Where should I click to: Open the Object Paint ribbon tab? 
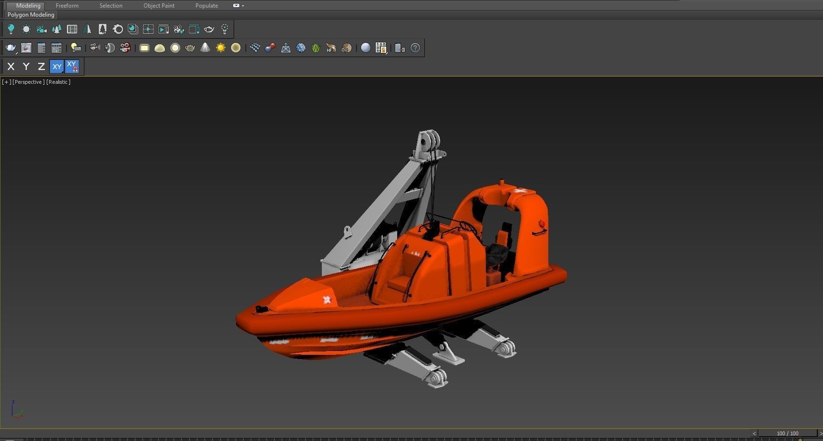(159, 6)
